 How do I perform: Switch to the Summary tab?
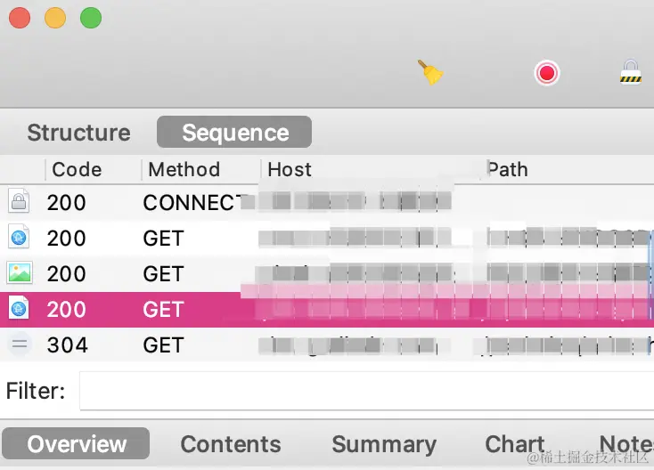click(x=384, y=444)
